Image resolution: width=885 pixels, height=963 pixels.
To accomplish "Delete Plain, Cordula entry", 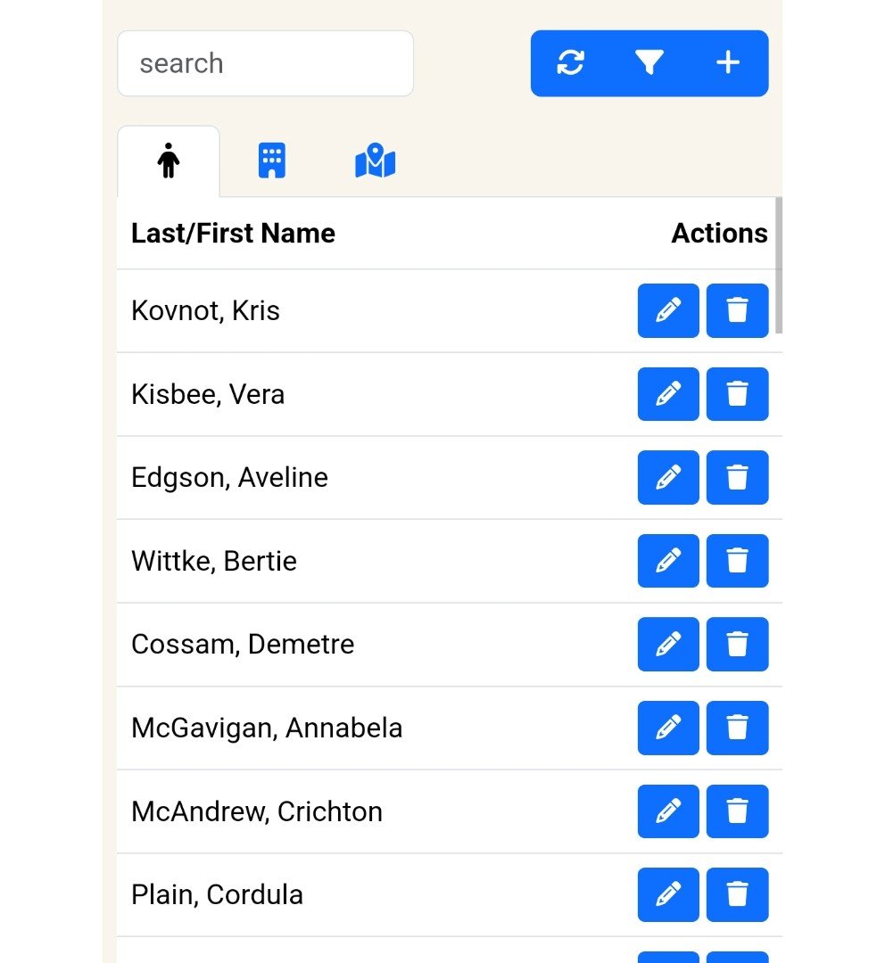I will [737, 894].
